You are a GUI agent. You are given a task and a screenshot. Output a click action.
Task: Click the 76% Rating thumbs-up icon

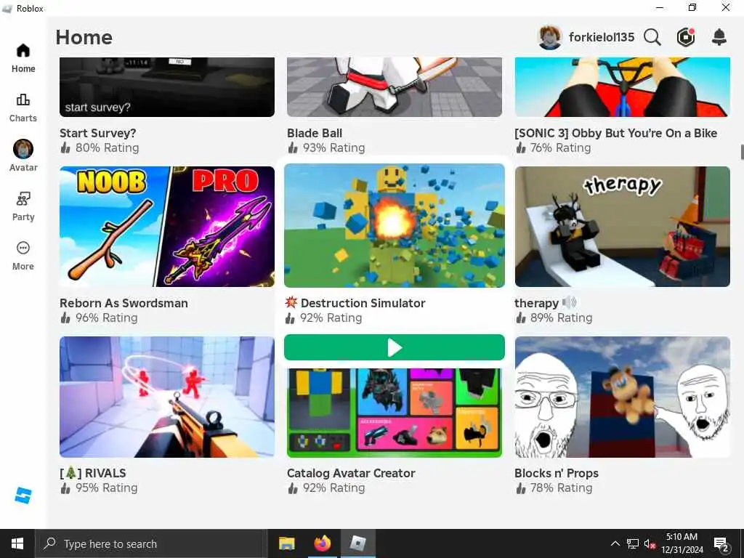pyautogui.click(x=520, y=147)
